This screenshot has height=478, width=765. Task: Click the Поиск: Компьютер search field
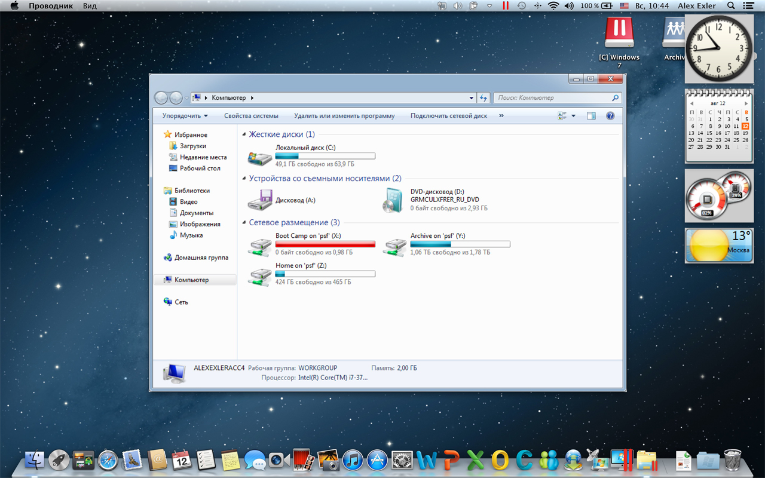[x=553, y=98]
